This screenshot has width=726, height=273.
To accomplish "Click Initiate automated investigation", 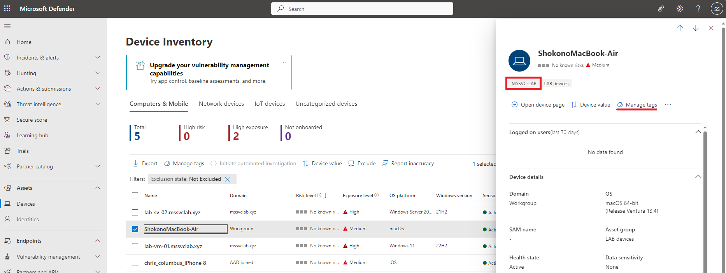I will 253,163.
